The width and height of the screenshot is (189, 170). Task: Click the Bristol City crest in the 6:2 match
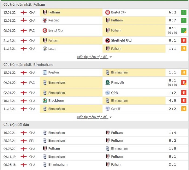pyautogui.click(x=107, y=12)
